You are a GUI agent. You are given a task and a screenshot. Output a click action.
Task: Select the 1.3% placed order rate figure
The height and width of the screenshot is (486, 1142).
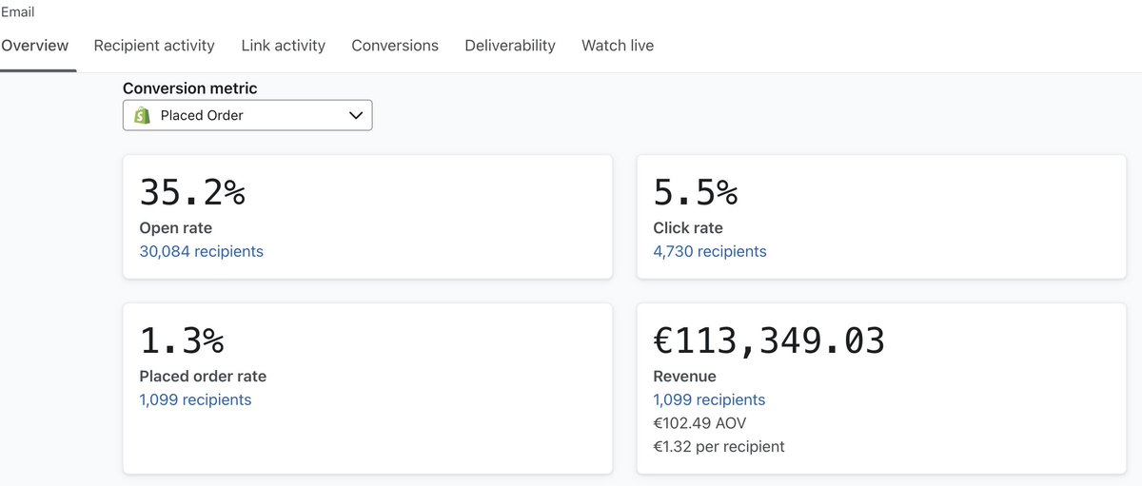[182, 340]
